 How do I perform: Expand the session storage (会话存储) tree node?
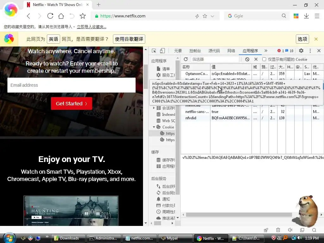pos(154,108)
